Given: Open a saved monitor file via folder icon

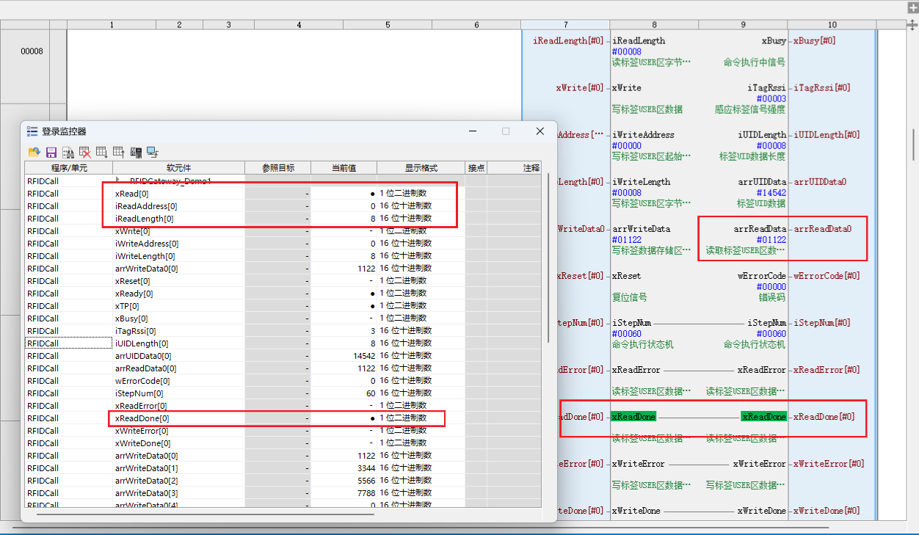Looking at the screenshot, I should pyautogui.click(x=34, y=152).
